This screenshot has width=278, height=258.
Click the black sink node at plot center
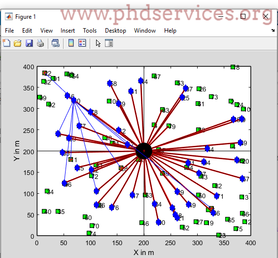[144, 151]
